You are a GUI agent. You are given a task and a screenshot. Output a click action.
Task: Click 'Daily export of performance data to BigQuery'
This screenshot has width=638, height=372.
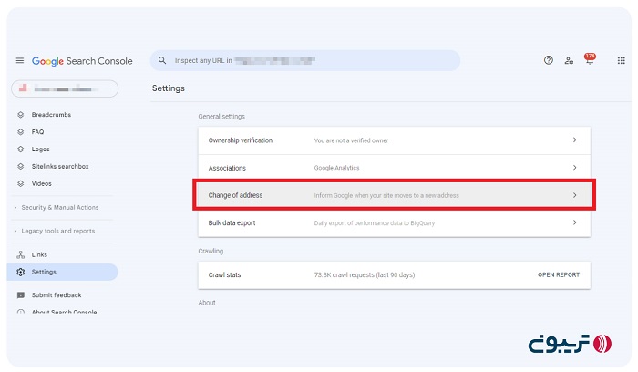[375, 223]
